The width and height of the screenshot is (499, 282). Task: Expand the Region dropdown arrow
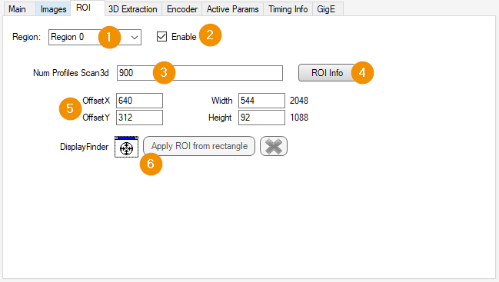(x=135, y=37)
